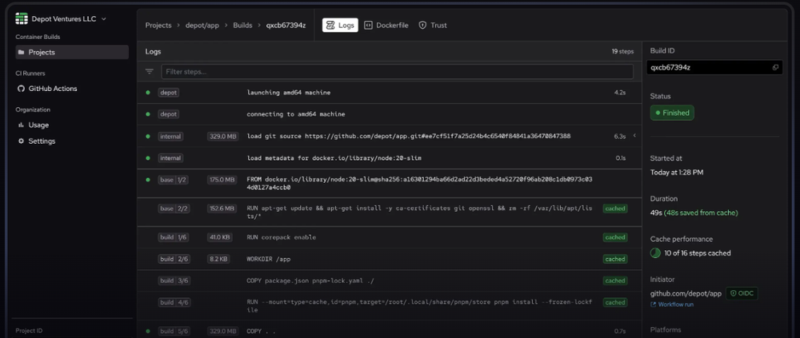This screenshot has width=800, height=338.
Task: Click the GitHub logo icon
Action: (21, 88)
